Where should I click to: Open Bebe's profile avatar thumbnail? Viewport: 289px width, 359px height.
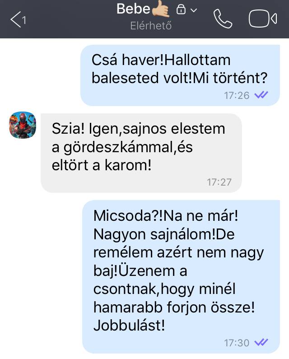(23, 125)
